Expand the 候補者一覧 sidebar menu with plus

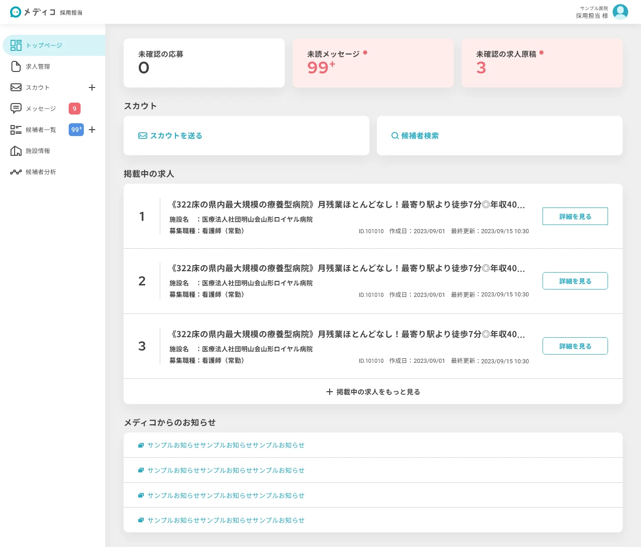[92, 130]
